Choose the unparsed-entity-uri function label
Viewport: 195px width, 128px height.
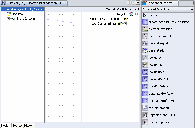coord(162,115)
